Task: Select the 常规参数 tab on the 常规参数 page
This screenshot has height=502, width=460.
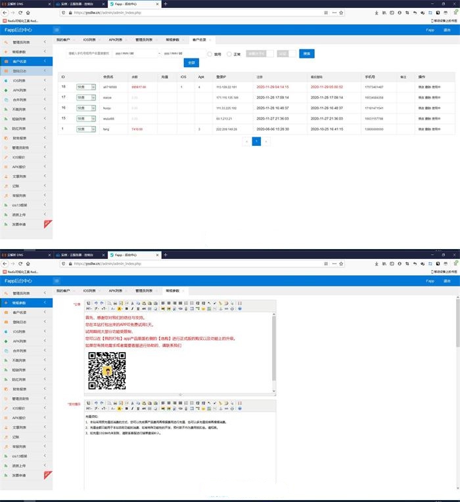Action: 173,290
